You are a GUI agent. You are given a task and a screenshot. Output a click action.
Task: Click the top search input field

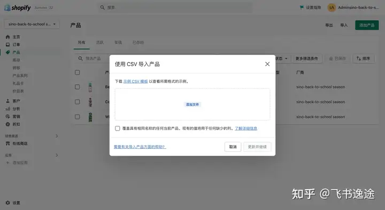pos(175,7)
